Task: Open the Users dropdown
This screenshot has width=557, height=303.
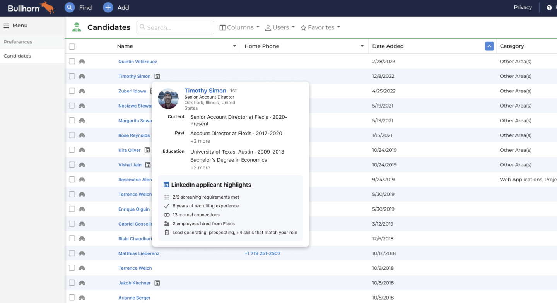Action: tap(280, 27)
